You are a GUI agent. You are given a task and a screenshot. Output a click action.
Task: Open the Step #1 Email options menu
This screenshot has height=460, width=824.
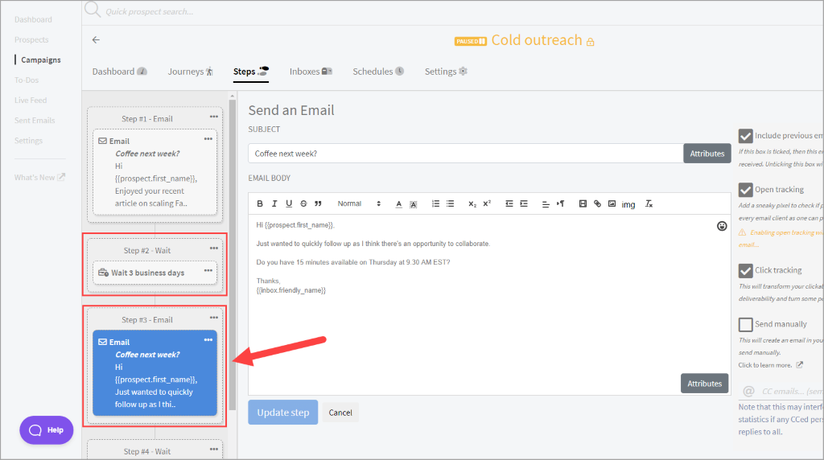[x=214, y=117]
